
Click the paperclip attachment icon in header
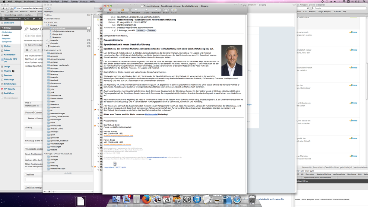tap(115, 31)
